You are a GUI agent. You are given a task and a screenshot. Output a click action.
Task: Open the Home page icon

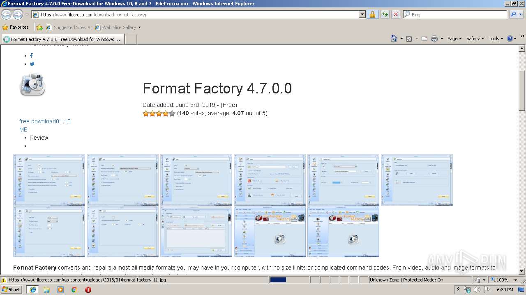pyautogui.click(x=394, y=39)
